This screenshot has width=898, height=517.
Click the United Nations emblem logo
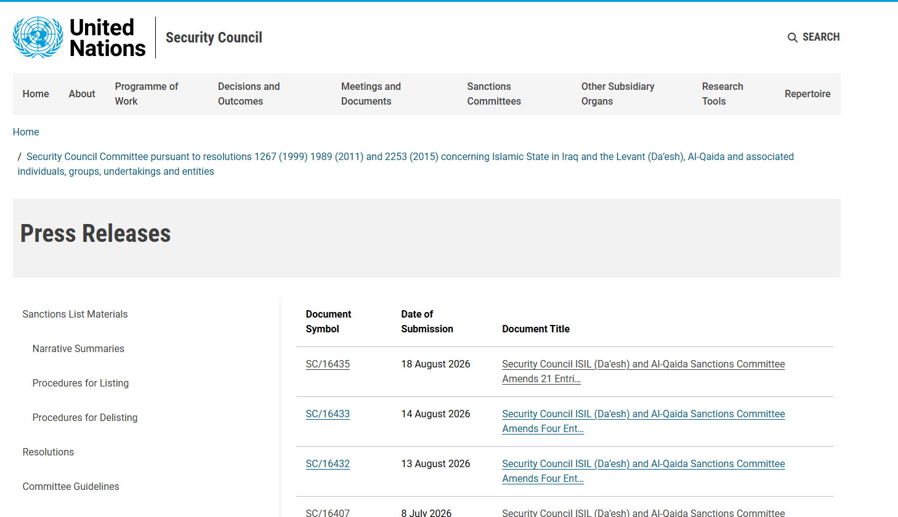point(38,38)
